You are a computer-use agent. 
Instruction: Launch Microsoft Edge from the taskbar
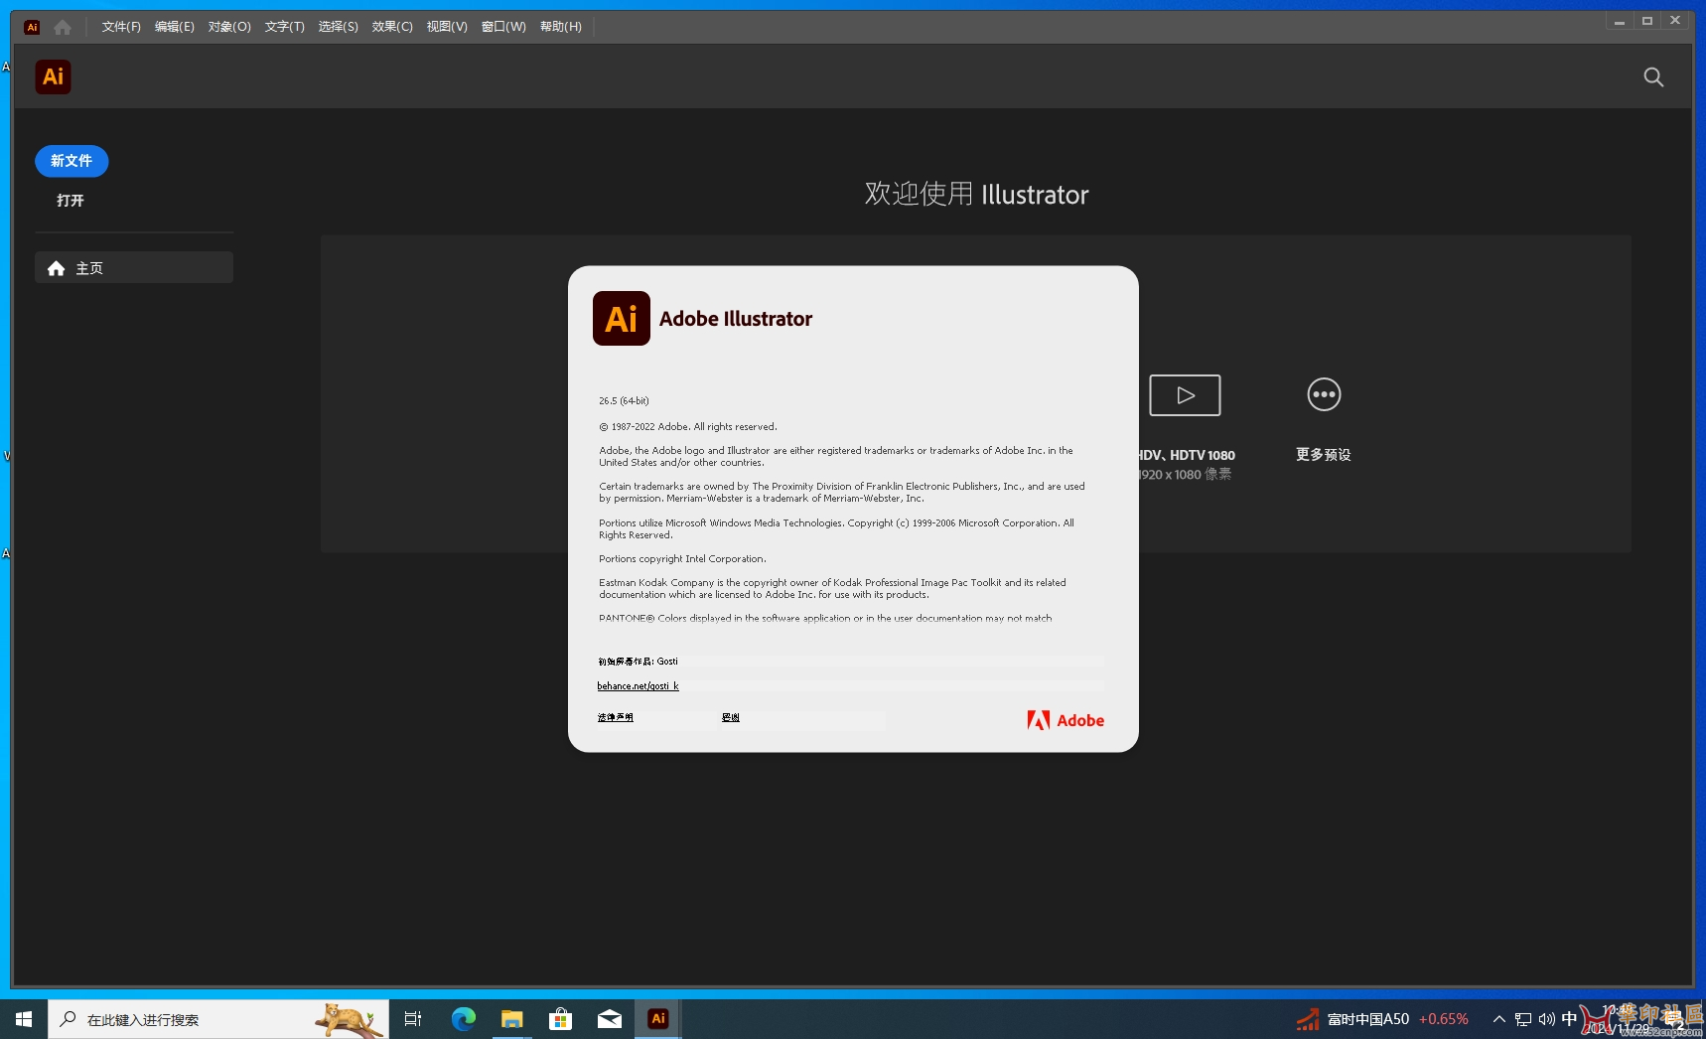coord(464,1019)
